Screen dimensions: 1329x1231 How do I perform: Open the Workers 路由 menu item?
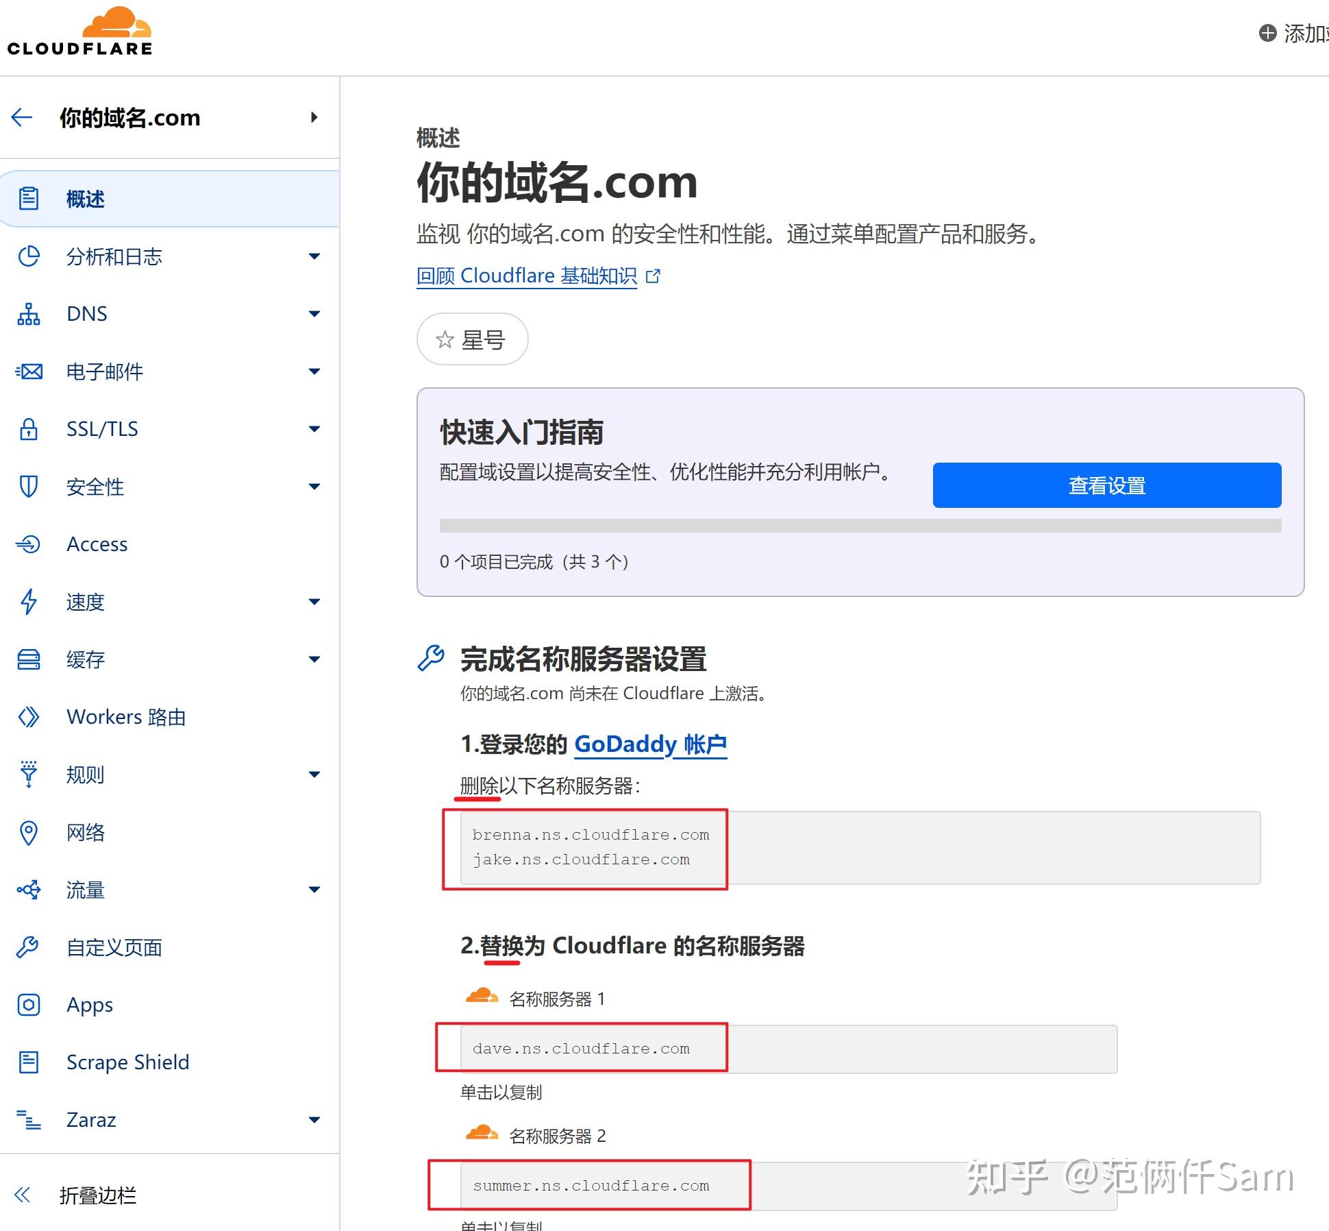pos(170,717)
